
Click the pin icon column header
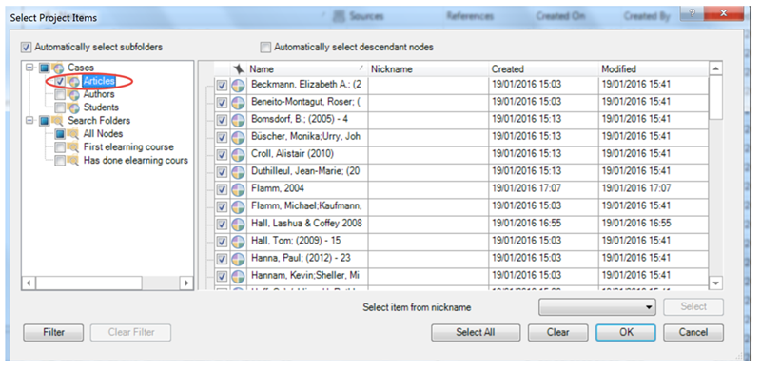pyautogui.click(x=239, y=68)
